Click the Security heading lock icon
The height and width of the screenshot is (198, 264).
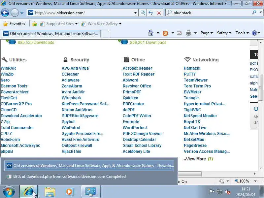(65, 59)
